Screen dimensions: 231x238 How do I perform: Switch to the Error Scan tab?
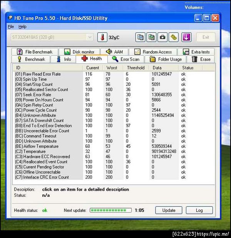coord(126,59)
